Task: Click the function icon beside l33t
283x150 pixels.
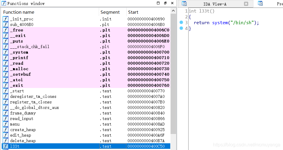Action: click(6, 146)
